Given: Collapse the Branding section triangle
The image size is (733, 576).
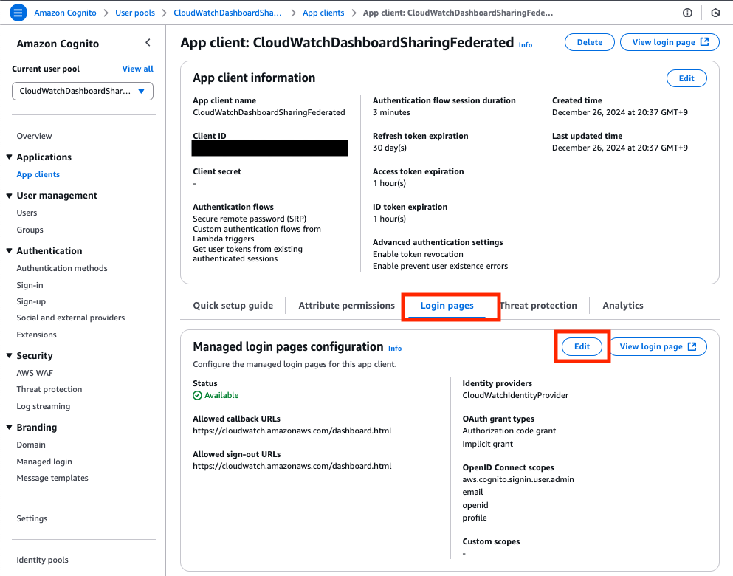Looking at the screenshot, I should (9, 428).
